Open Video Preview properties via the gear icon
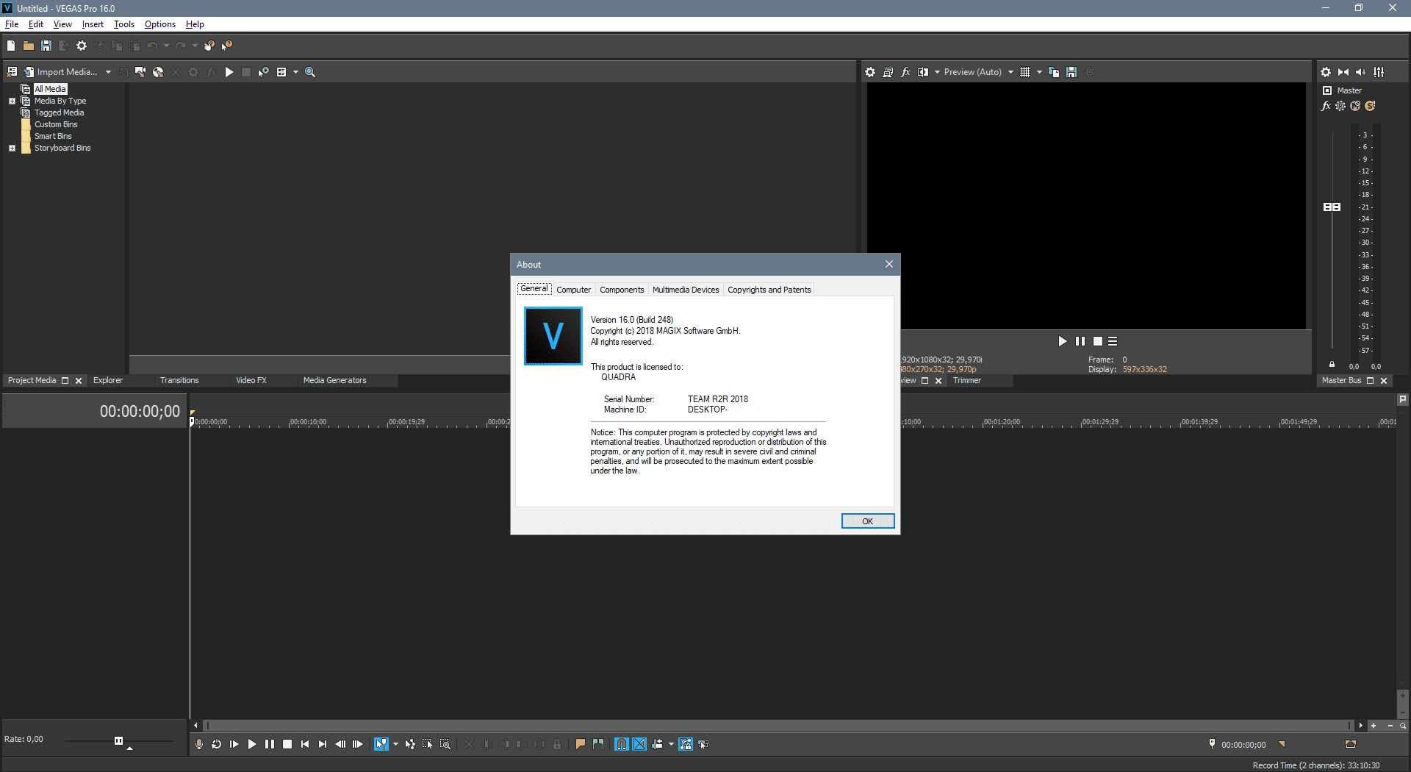 click(870, 72)
